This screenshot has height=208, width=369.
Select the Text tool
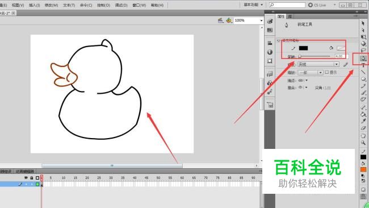coord(363,65)
